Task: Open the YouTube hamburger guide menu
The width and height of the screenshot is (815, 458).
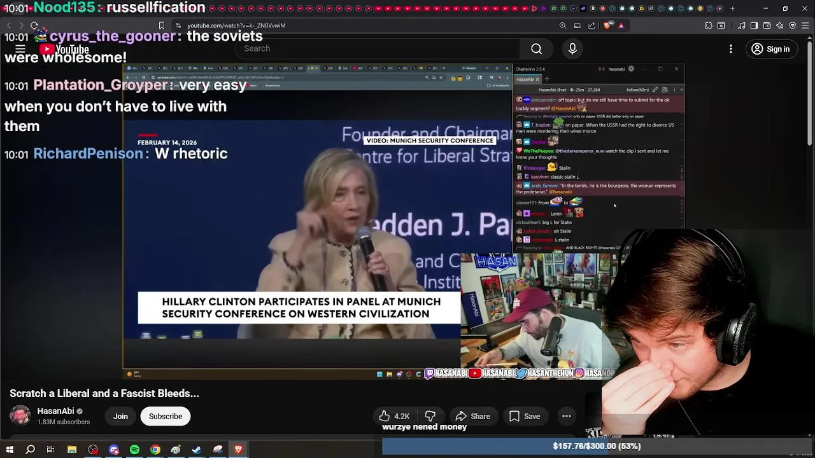Action: pos(20,49)
